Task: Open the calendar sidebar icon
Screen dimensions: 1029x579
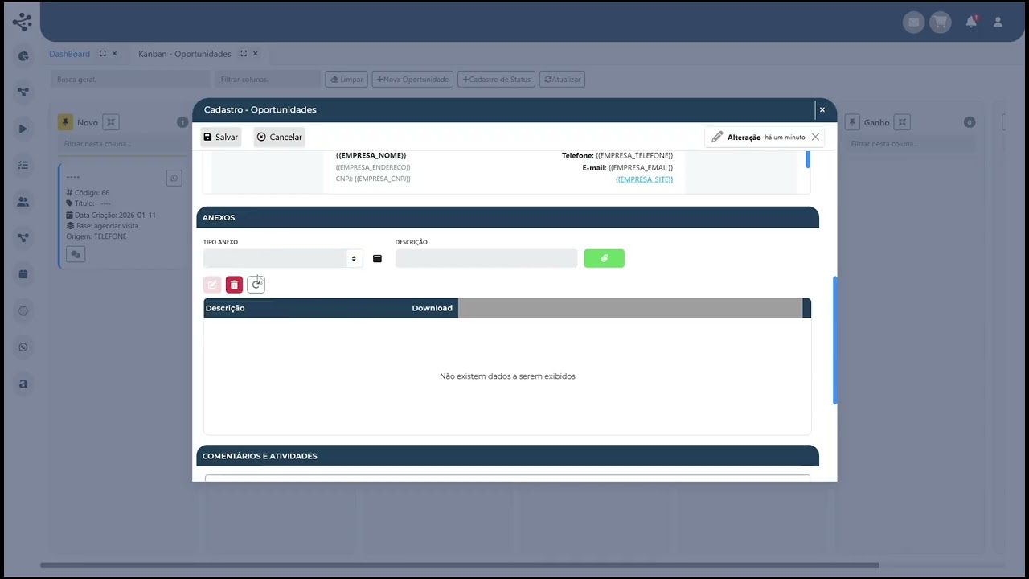Action: coord(23,274)
